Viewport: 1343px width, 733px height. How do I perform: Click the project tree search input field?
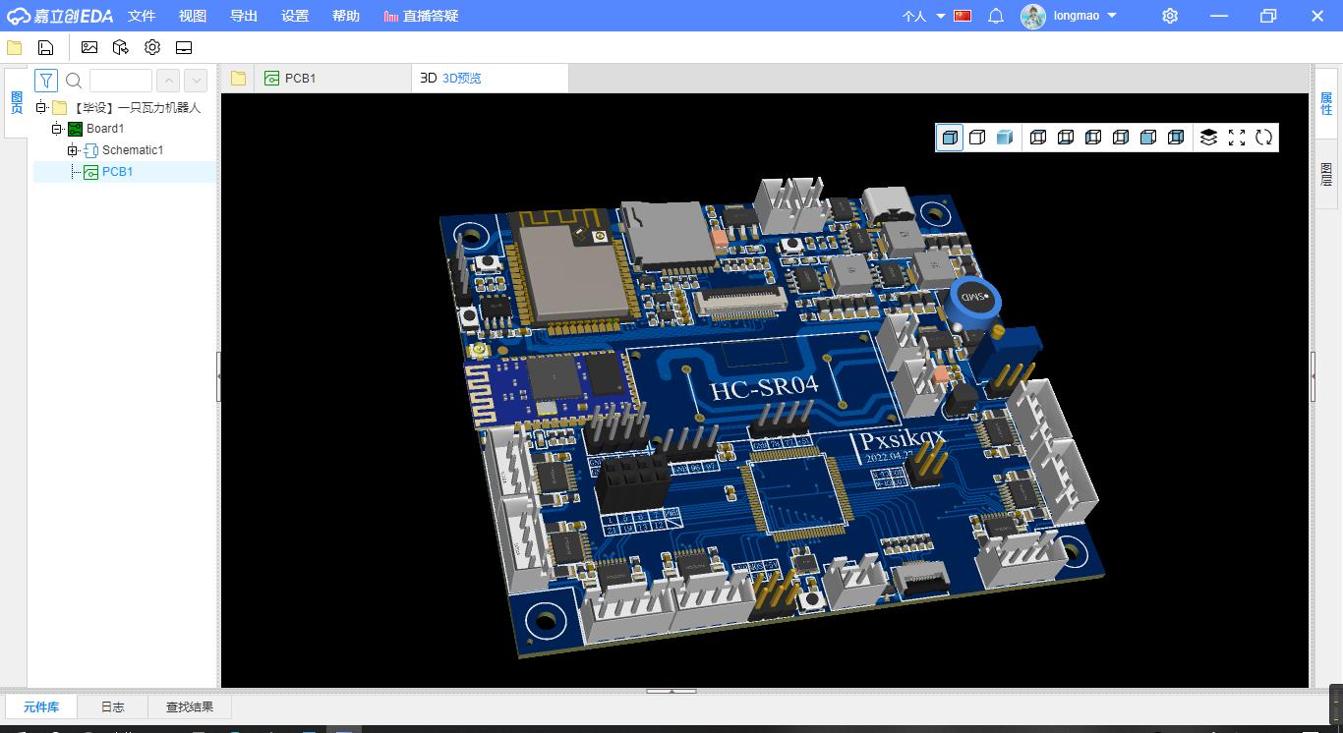(120, 81)
